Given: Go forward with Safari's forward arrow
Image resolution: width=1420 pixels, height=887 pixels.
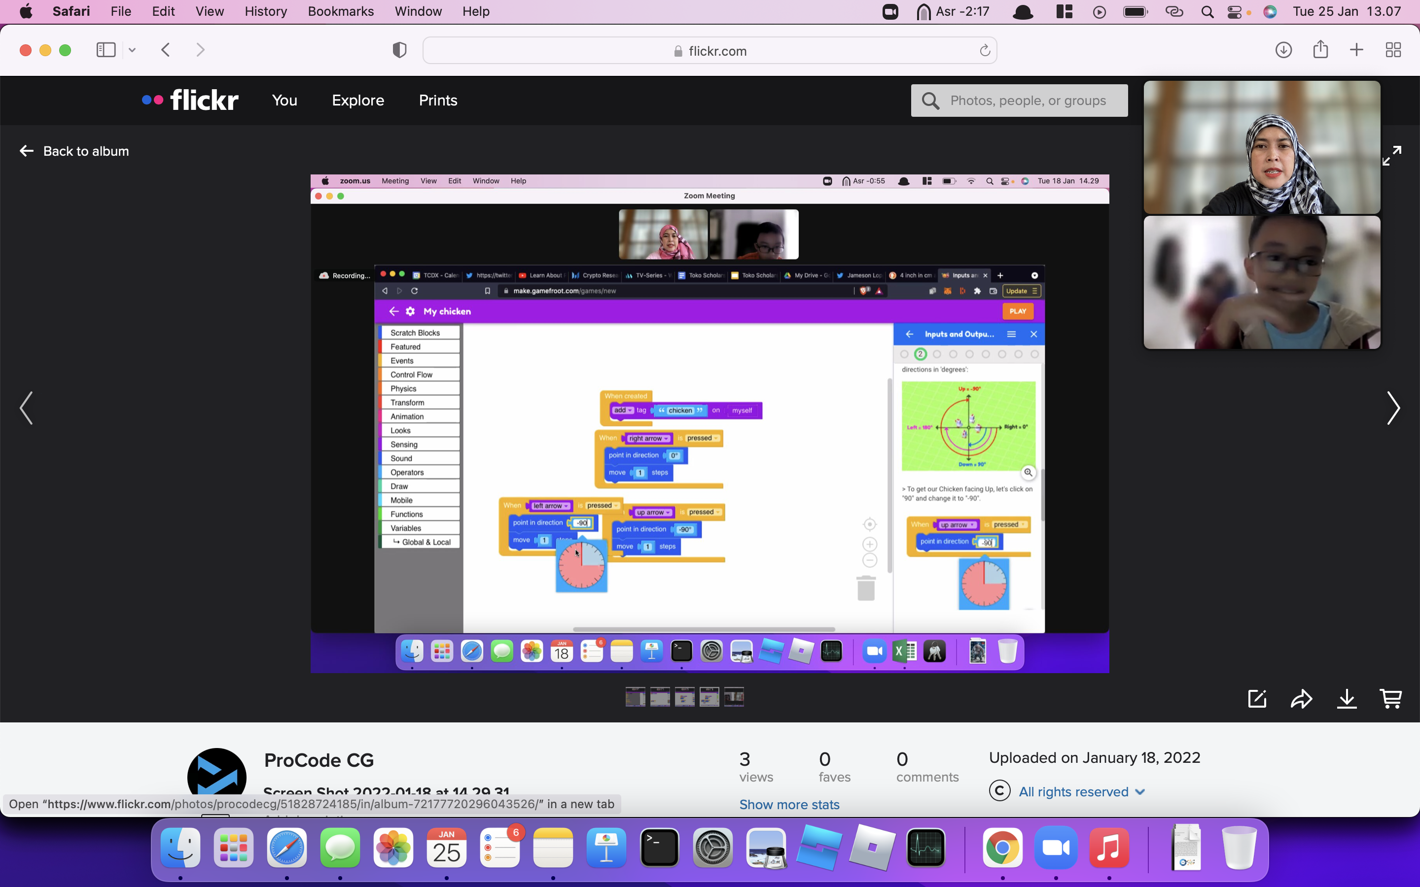Looking at the screenshot, I should [x=200, y=50].
